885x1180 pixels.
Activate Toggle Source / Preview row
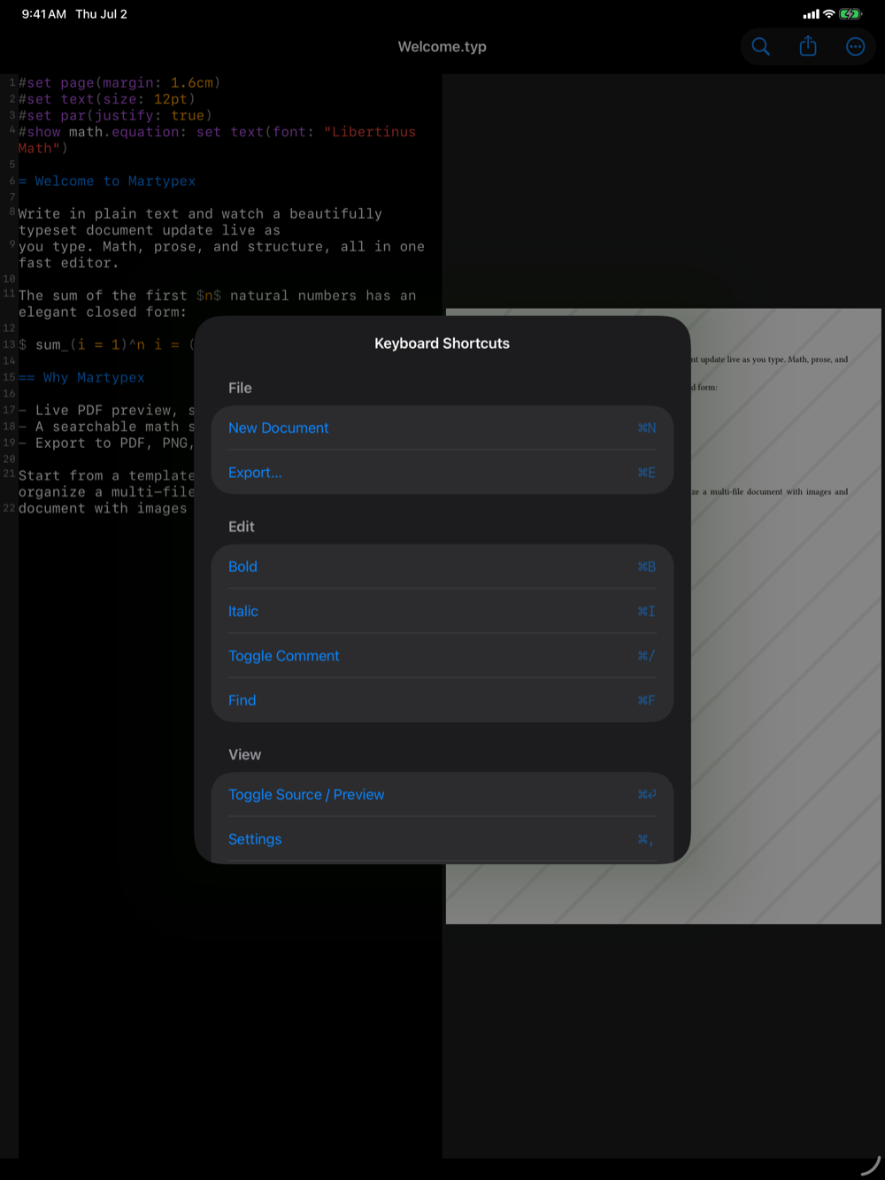(442, 794)
